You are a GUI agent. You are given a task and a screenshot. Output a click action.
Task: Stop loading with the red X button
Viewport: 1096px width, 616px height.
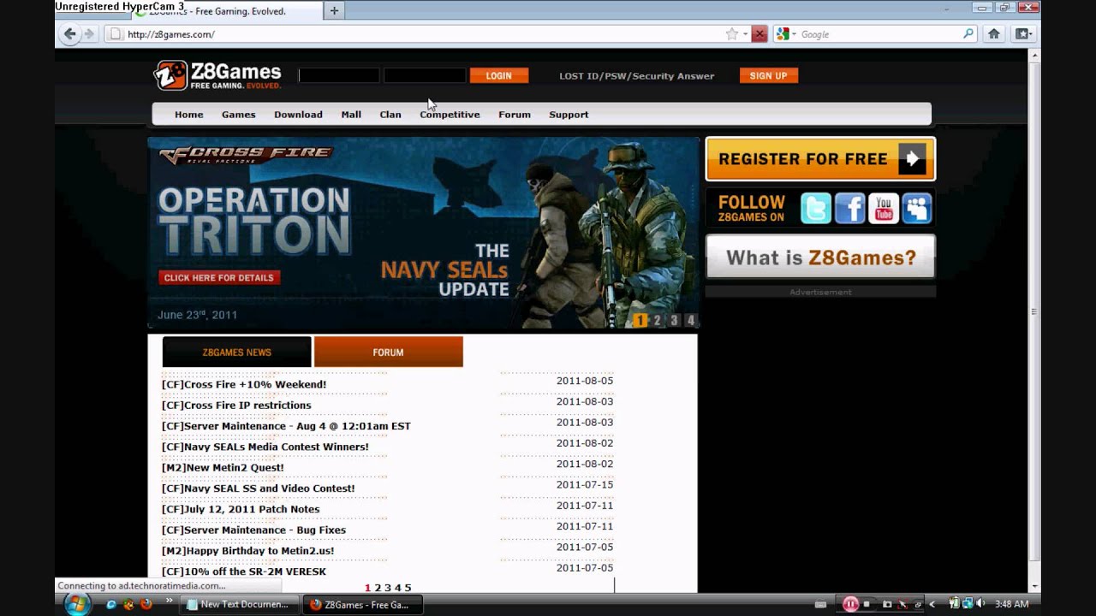759,34
